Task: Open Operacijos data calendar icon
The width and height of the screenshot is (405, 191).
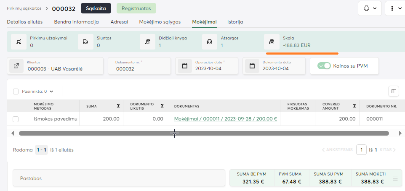Action: click(x=184, y=66)
